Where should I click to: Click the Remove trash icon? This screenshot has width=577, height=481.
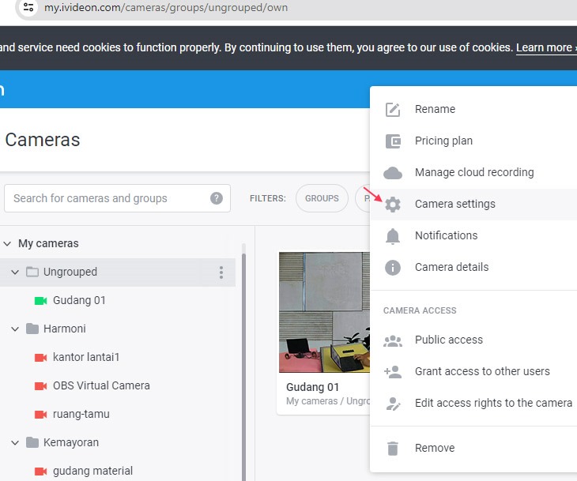coord(393,449)
